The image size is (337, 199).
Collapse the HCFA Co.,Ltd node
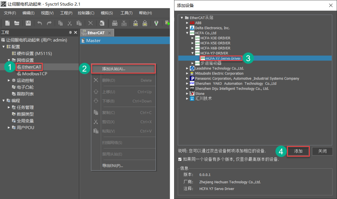tap(187, 33)
